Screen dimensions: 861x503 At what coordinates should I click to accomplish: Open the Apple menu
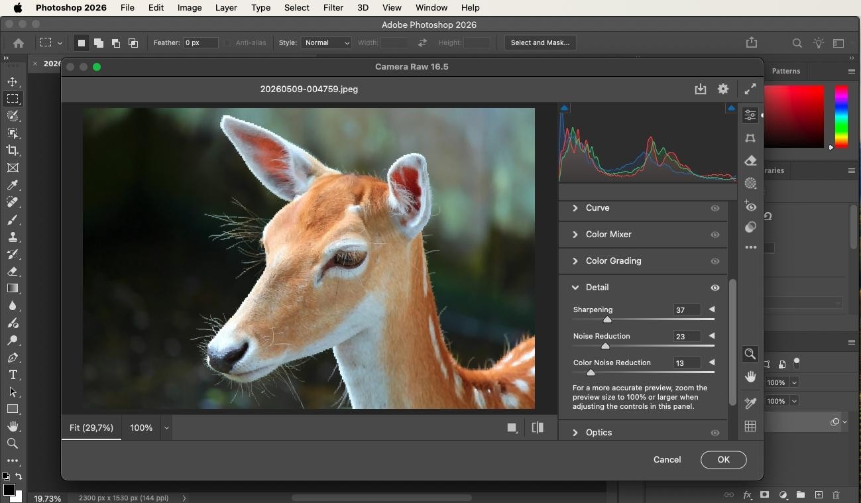18,7
